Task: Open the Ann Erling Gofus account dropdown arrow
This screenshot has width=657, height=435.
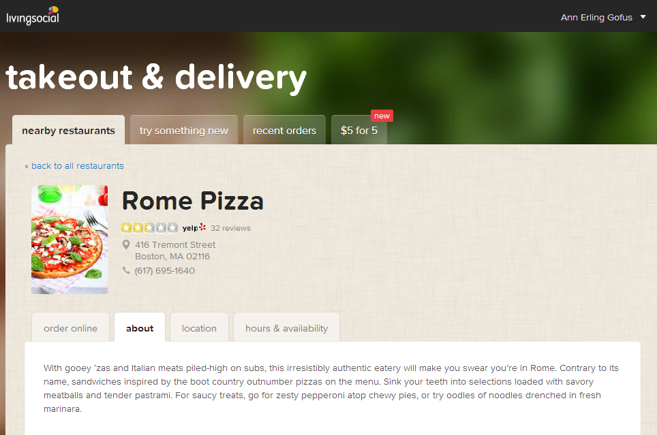Action: pyautogui.click(x=643, y=17)
